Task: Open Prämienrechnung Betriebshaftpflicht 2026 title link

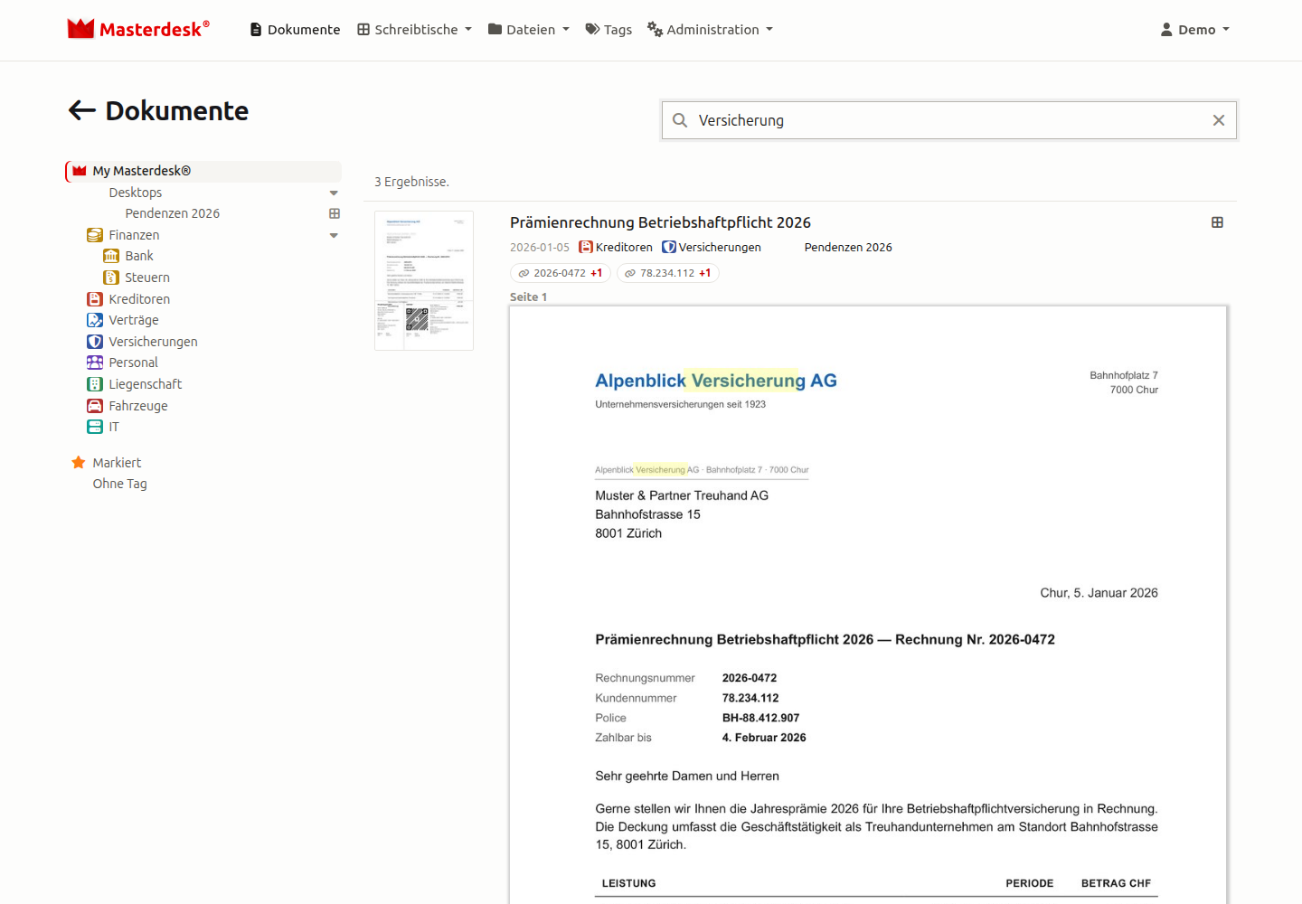Action: (660, 222)
